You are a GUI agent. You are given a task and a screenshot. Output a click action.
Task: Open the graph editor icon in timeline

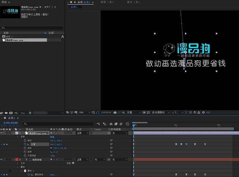[128, 124]
